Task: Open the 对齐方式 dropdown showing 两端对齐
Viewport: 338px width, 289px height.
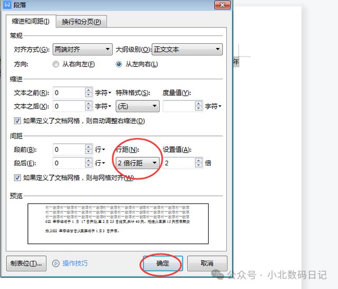Action: [x=82, y=49]
